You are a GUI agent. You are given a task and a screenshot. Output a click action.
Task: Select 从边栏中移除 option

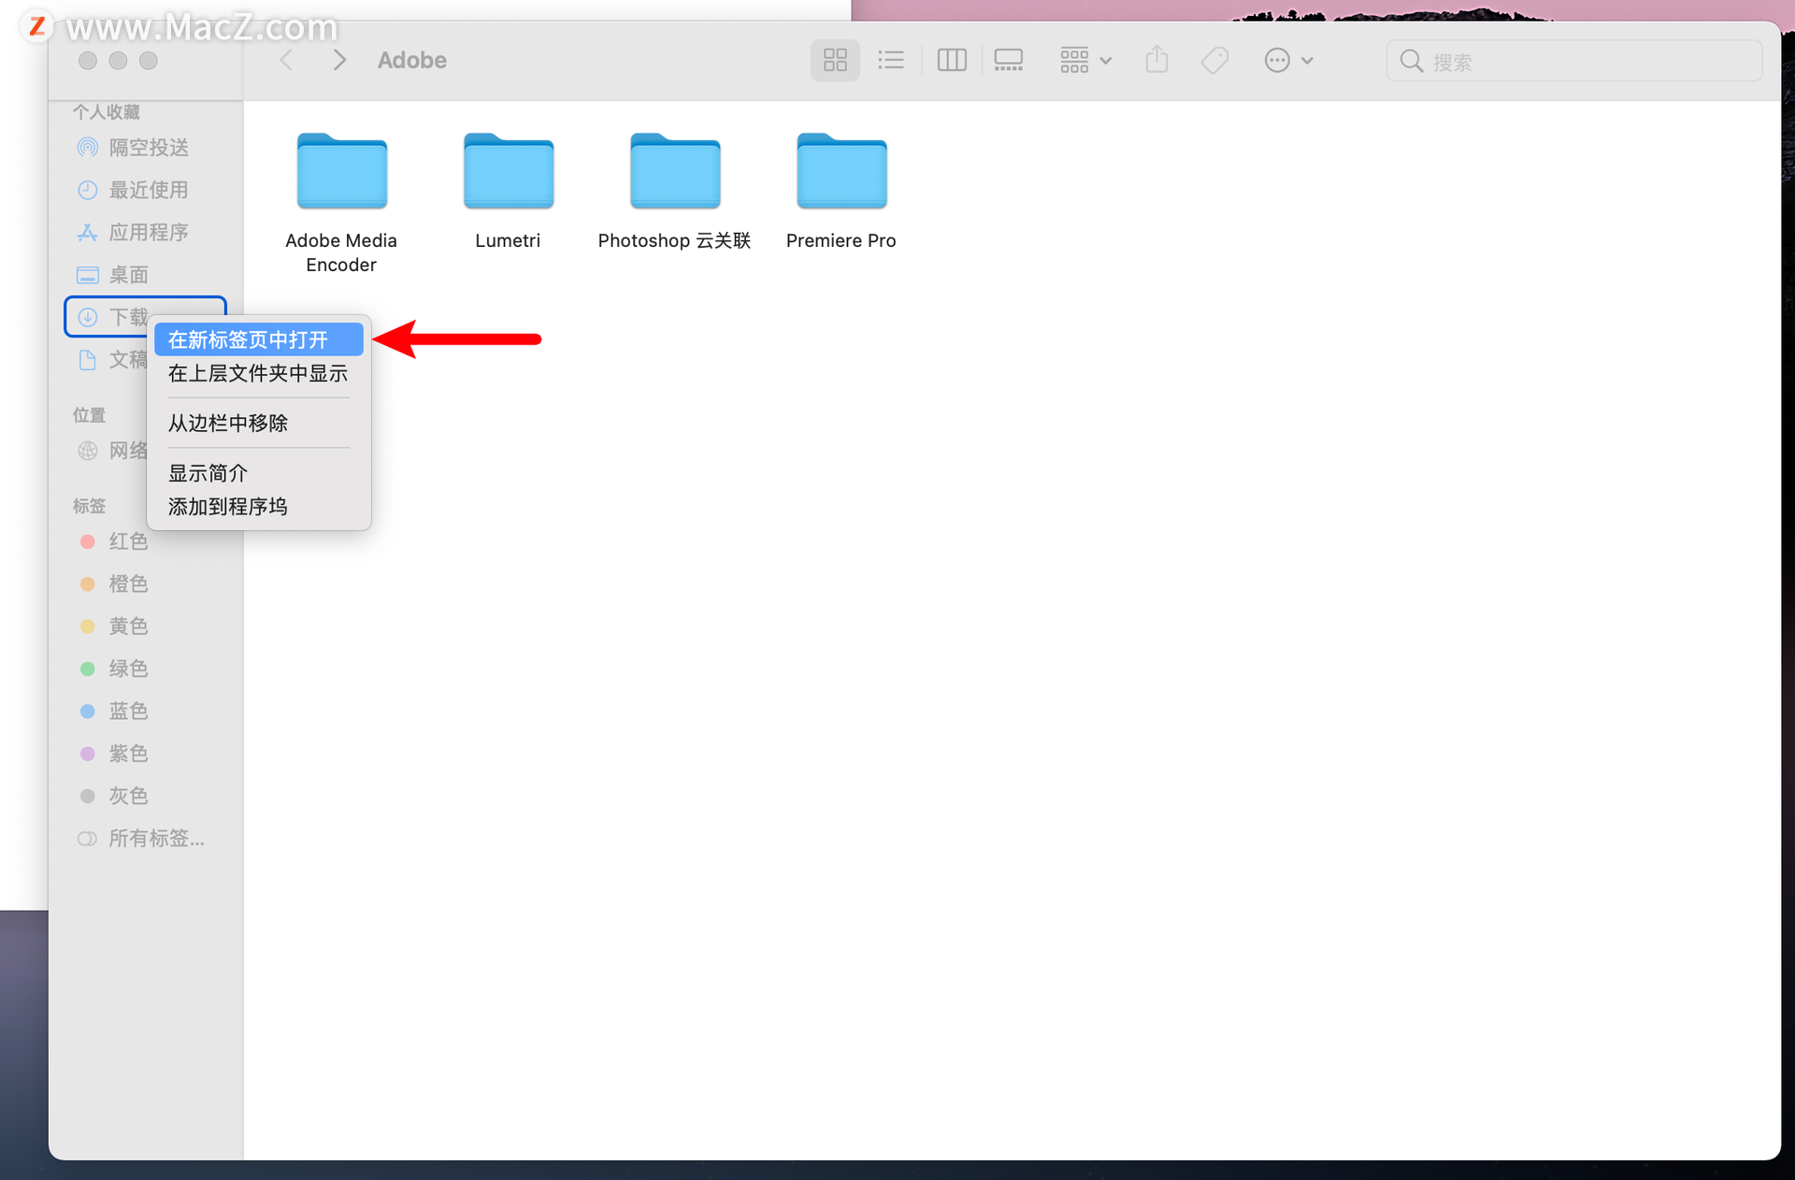[x=226, y=422]
